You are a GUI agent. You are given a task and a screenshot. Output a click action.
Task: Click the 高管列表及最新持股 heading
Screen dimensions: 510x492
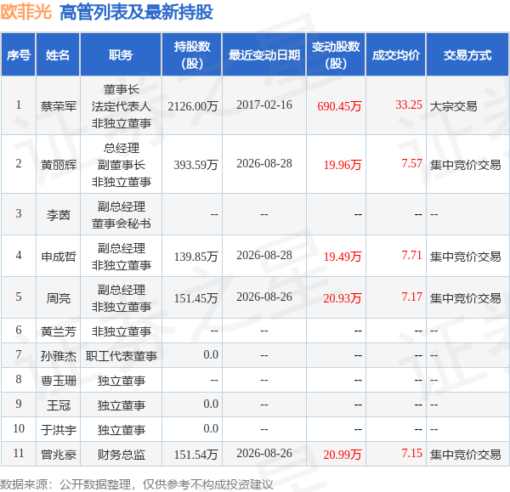point(136,13)
